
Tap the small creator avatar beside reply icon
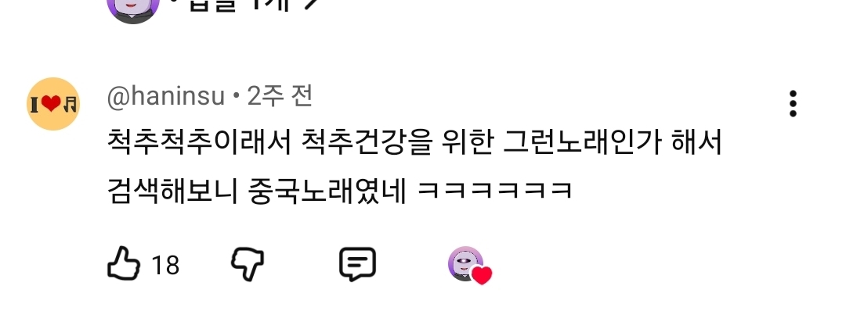tap(465, 263)
